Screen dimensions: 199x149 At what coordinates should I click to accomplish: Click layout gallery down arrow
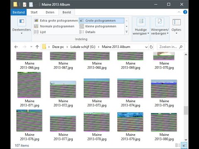click(126, 26)
